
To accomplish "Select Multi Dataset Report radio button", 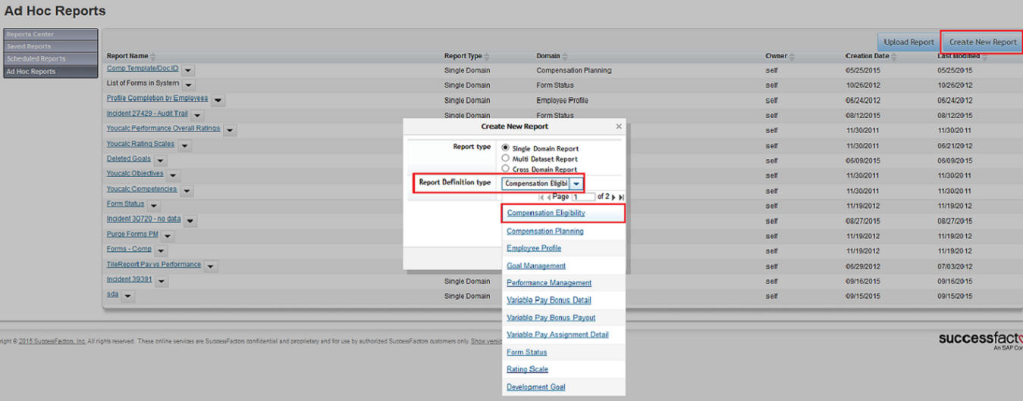I will pyautogui.click(x=506, y=159).
